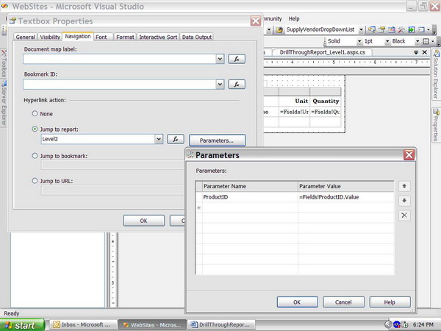Expand the Level2 report dropdown
441x331 pixels.
[159, 139]
